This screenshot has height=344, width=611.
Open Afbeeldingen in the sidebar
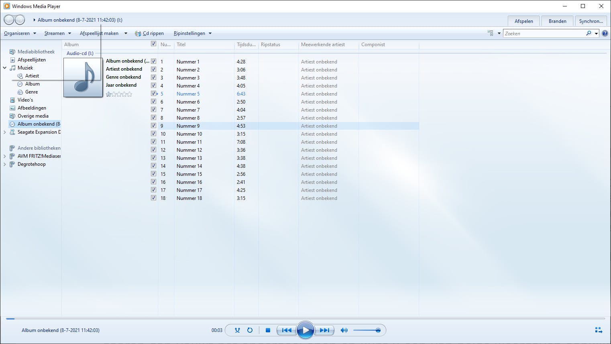[x=32, y=108]
